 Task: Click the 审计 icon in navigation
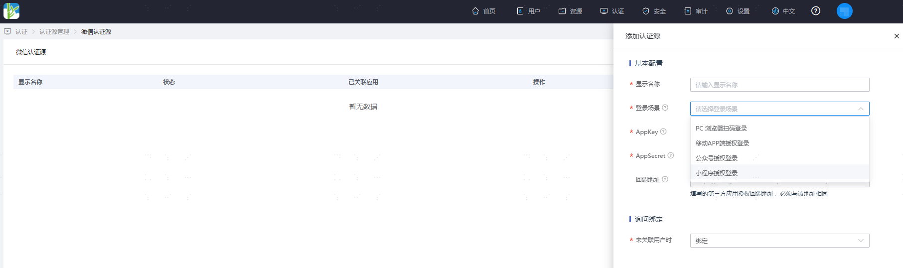(688, 11)
